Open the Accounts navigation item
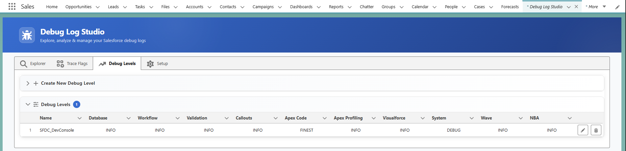The height and width of the screenshot is (151, 626). 194,7
